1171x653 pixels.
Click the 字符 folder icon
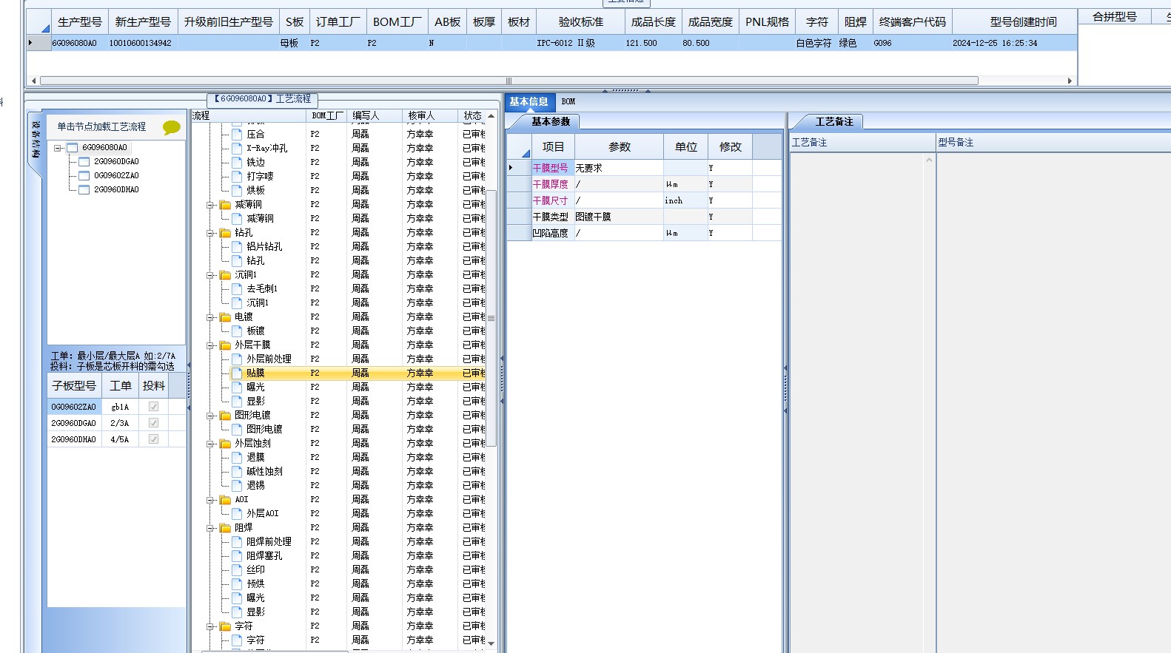(225, 626)
